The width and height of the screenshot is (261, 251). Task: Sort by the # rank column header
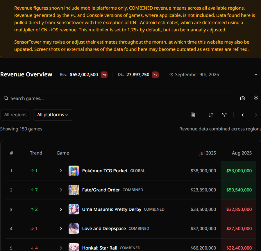pyautogui.click(x=12, y=153)
